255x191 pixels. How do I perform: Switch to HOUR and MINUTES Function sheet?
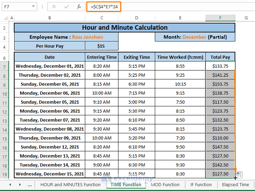pyautogui.click(x=70, y=185)
